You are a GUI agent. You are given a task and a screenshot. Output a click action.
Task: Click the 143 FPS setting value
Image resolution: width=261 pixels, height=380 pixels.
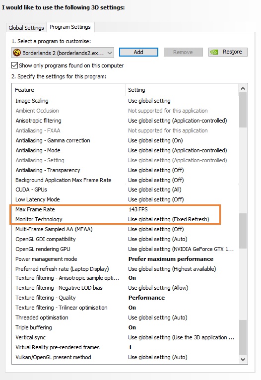click(138, 210)
